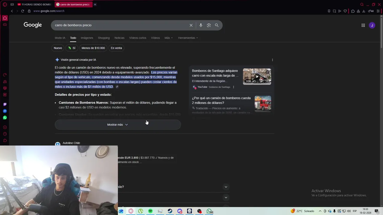Reload the page with the refresh icon
Viewport: 383px width, 215px height.
tap(22, 11)
